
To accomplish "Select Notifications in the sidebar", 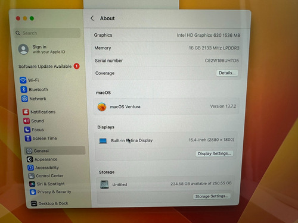I will point(39,112).
